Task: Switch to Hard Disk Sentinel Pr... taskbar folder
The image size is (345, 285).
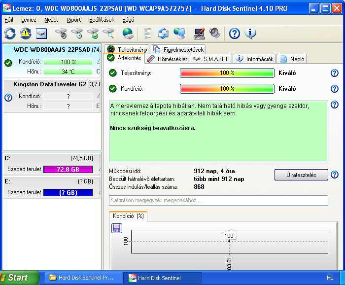Action: (x=84, y=278)
